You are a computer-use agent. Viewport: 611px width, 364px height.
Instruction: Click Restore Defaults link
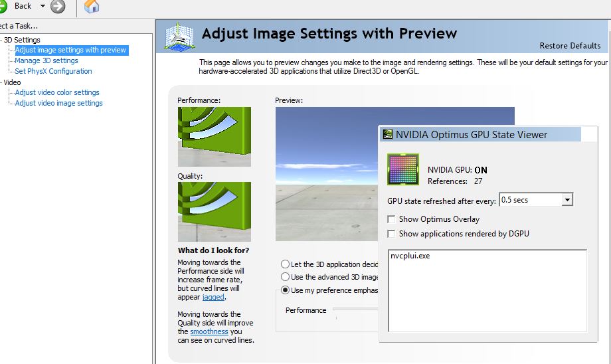570,46
